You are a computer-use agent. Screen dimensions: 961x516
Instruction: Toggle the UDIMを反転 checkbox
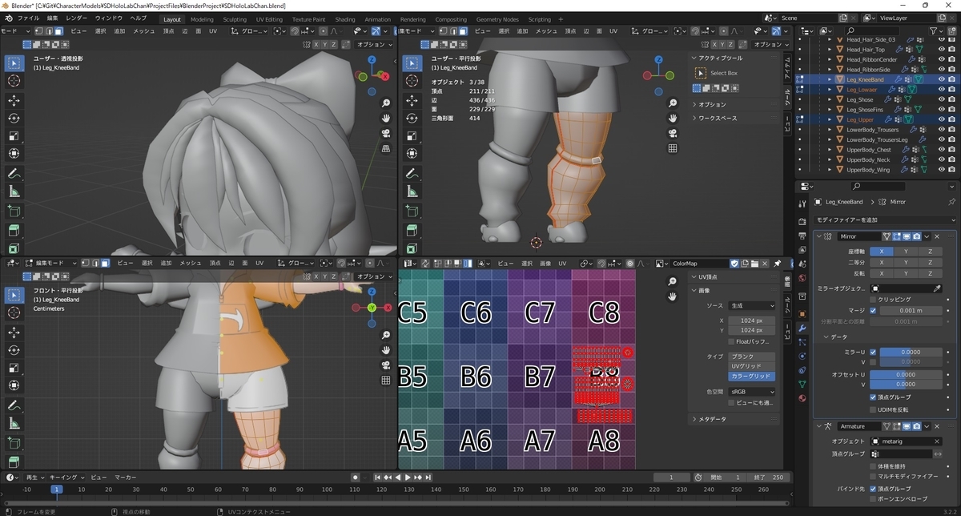[x=875, y=409]
